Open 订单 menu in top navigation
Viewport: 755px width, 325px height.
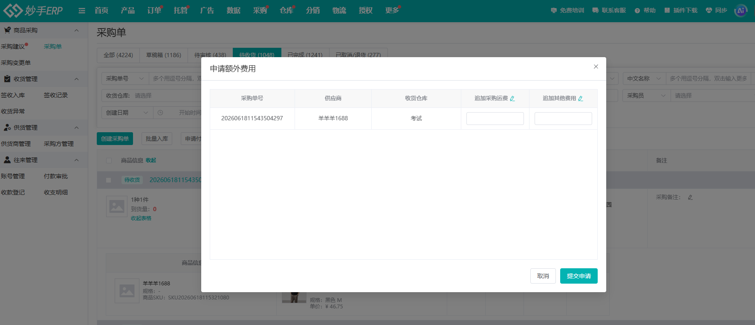pos(154,11)
